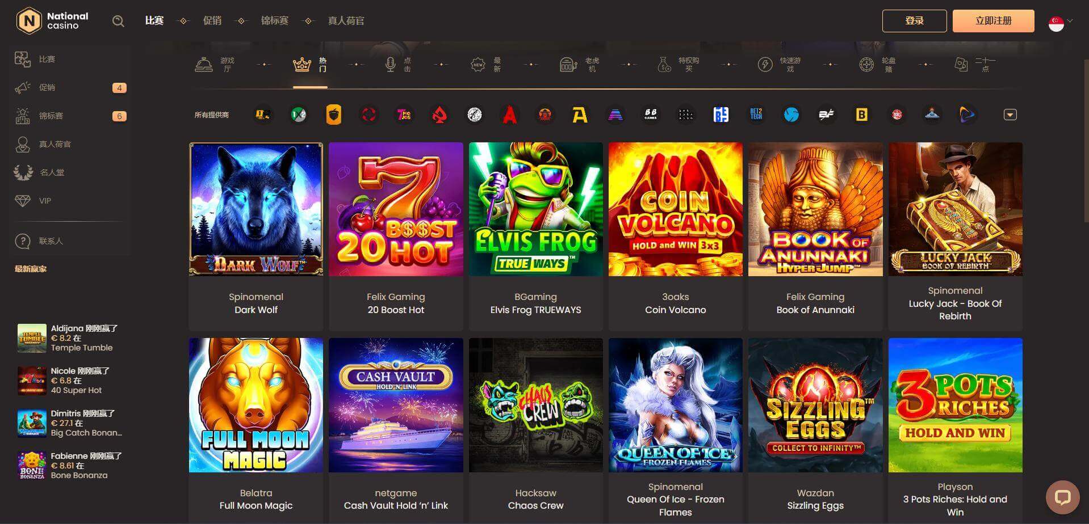
Task: Select the red letter A provider icon
Action: click(x=509, y=115)
